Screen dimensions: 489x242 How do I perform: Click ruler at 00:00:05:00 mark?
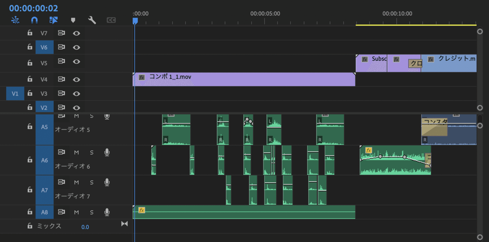pyautogui.click(x=265, y=14)
